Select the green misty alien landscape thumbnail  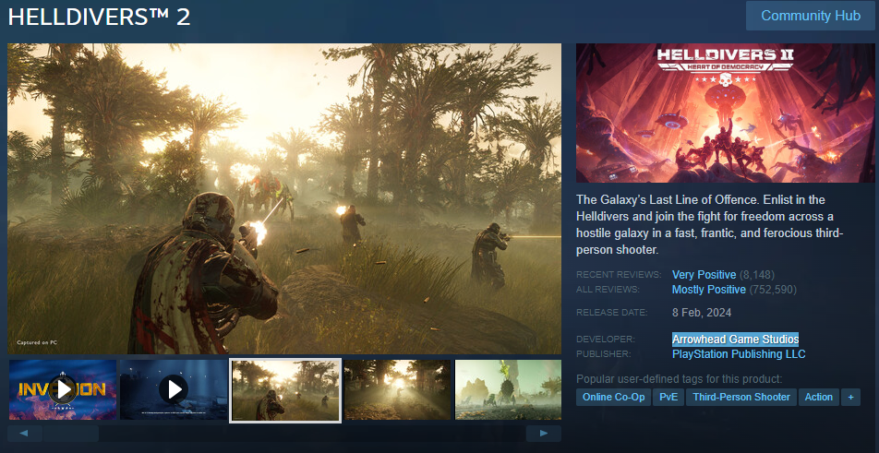click(508, 389)
